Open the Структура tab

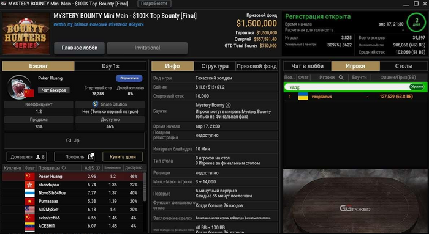coord(214,66)
